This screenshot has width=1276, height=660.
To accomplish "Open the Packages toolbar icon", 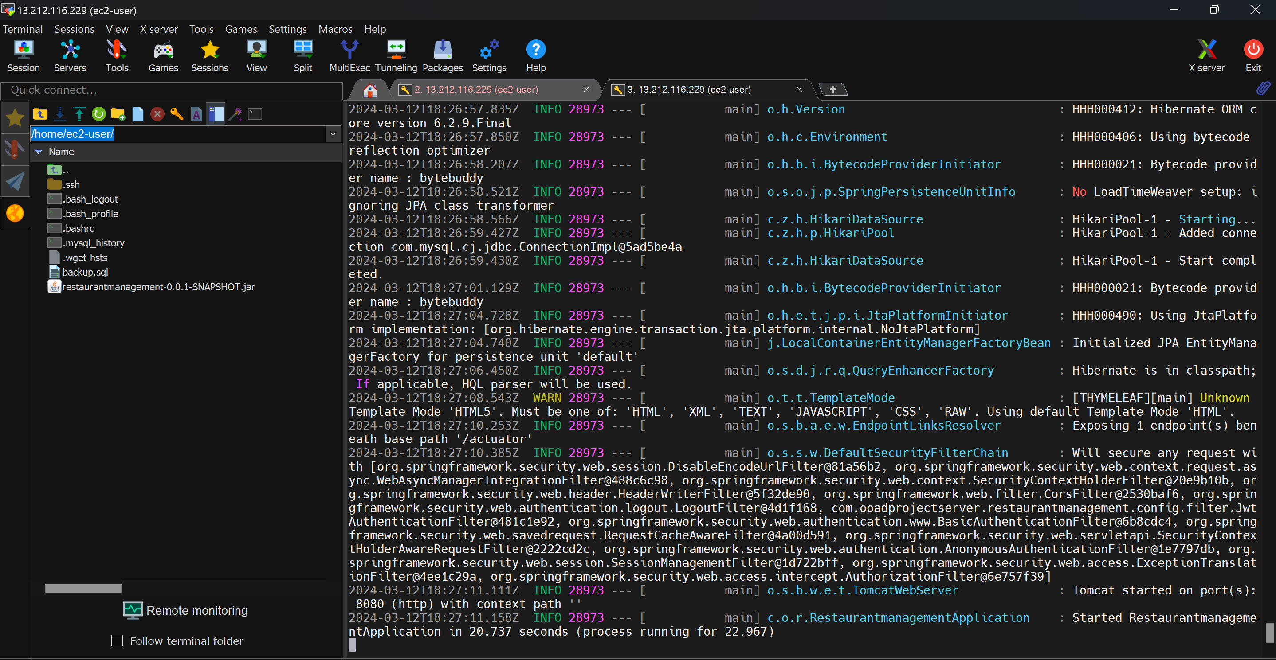I will (442, 56).
